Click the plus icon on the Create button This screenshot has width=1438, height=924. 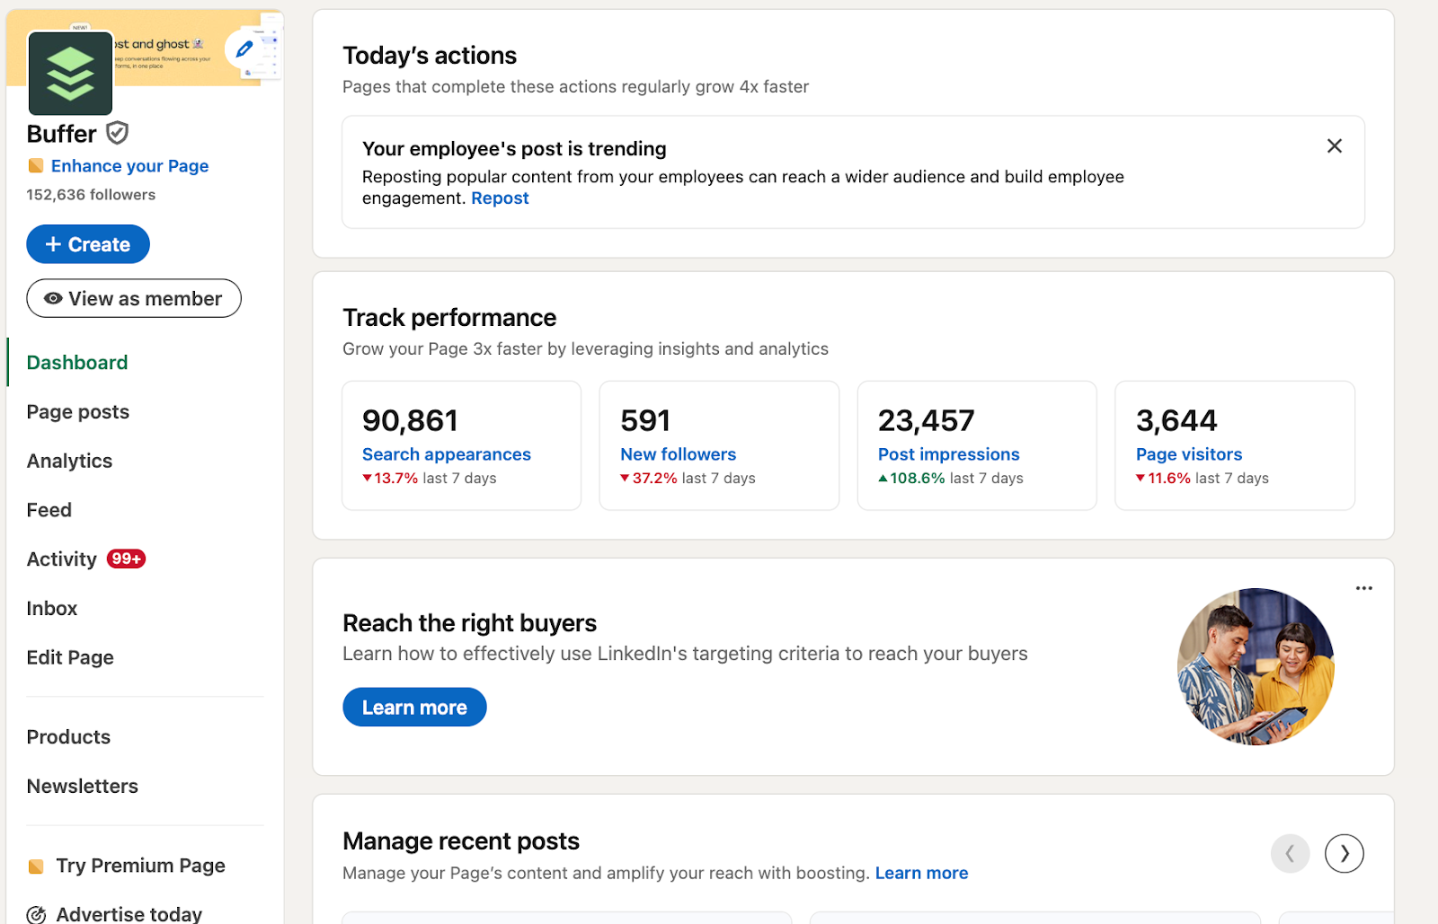(51, 243)
